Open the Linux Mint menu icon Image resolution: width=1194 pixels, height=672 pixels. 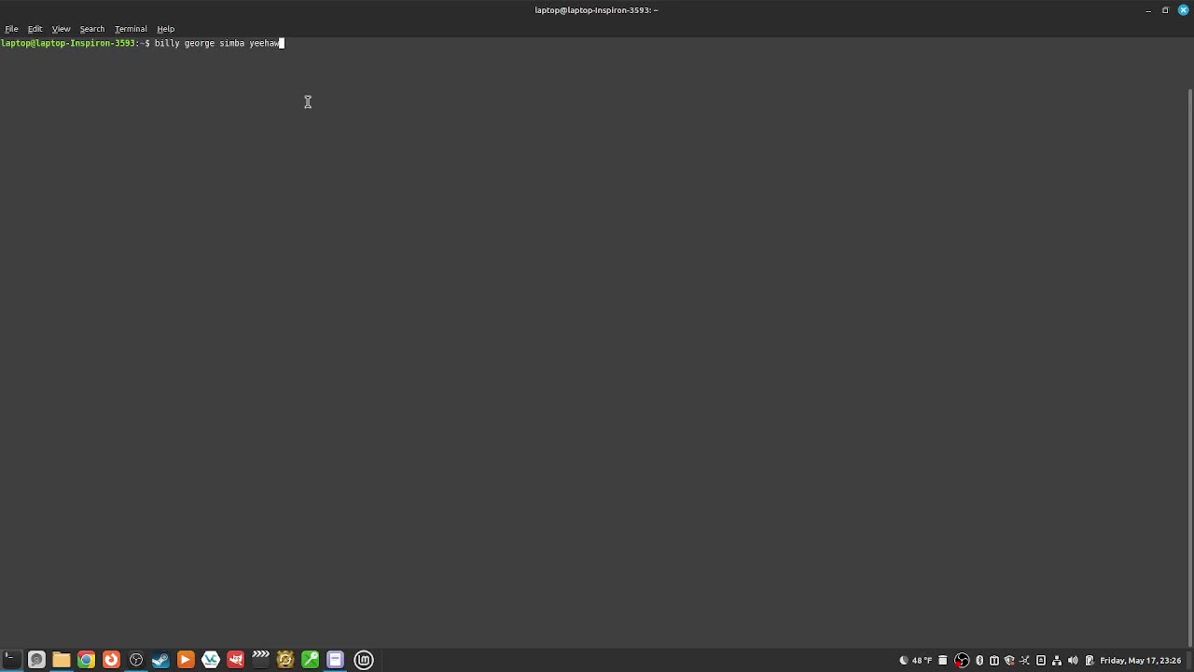click(364, 660)
